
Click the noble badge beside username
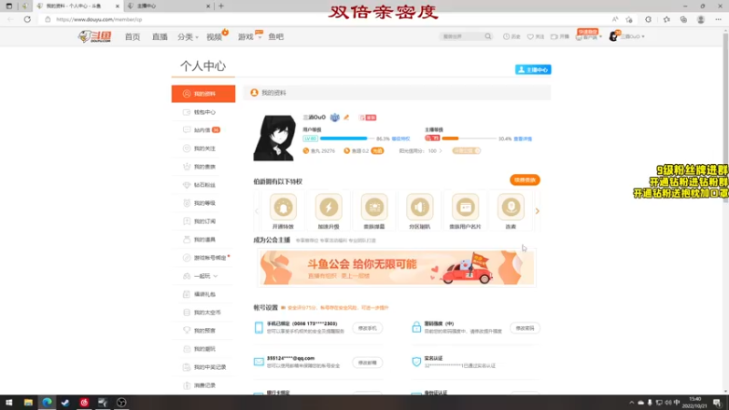click(334, 118)
